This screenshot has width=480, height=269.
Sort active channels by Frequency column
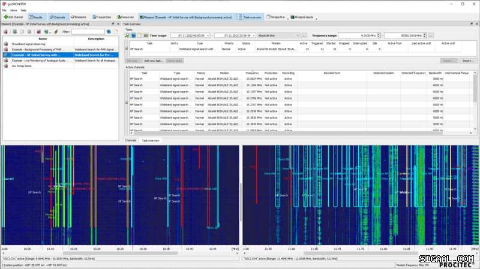tap(252, 73)
